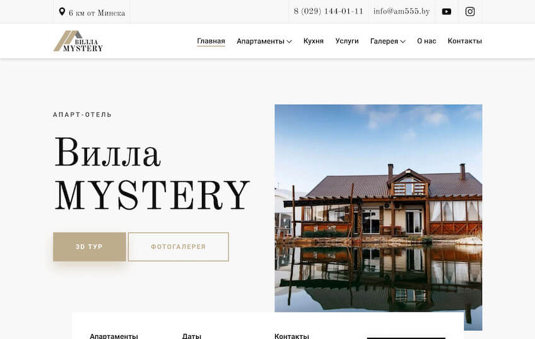
Task: Open the Кухня menu item
Action: pos(313,41)
